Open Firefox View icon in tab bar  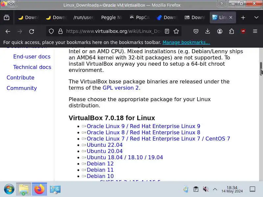tap(7, 17)
